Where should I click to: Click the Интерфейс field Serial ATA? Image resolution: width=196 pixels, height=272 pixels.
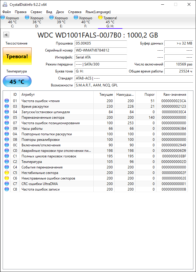click(x=101, y=57)
